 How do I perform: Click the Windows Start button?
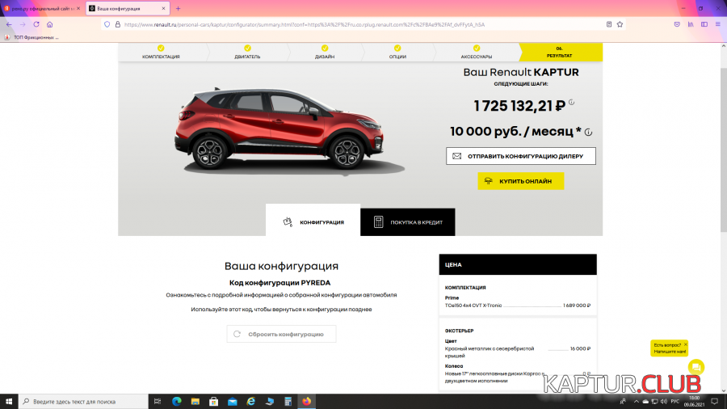[x=9, y=401]
